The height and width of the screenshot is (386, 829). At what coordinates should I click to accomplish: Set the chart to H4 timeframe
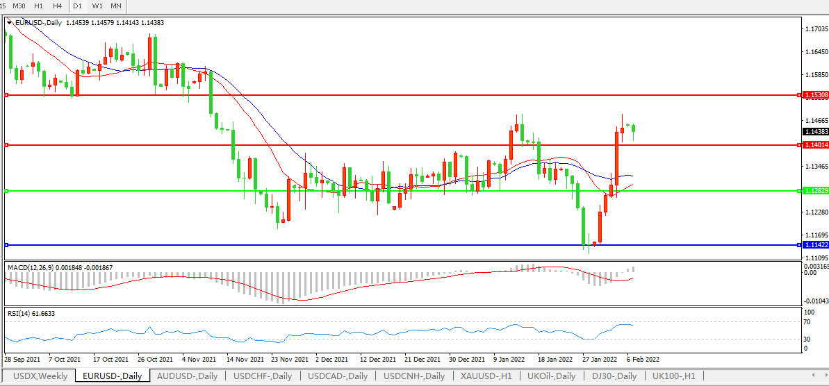(x=58, y=6)
